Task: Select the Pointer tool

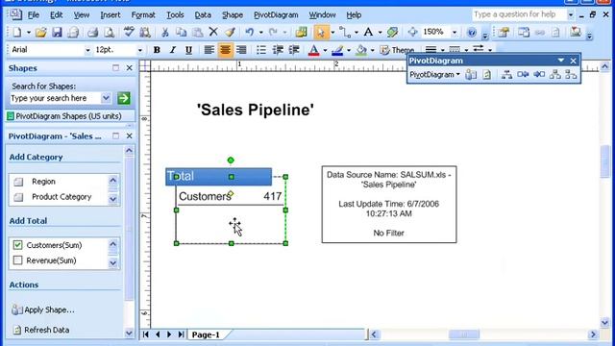Action: 321,32
